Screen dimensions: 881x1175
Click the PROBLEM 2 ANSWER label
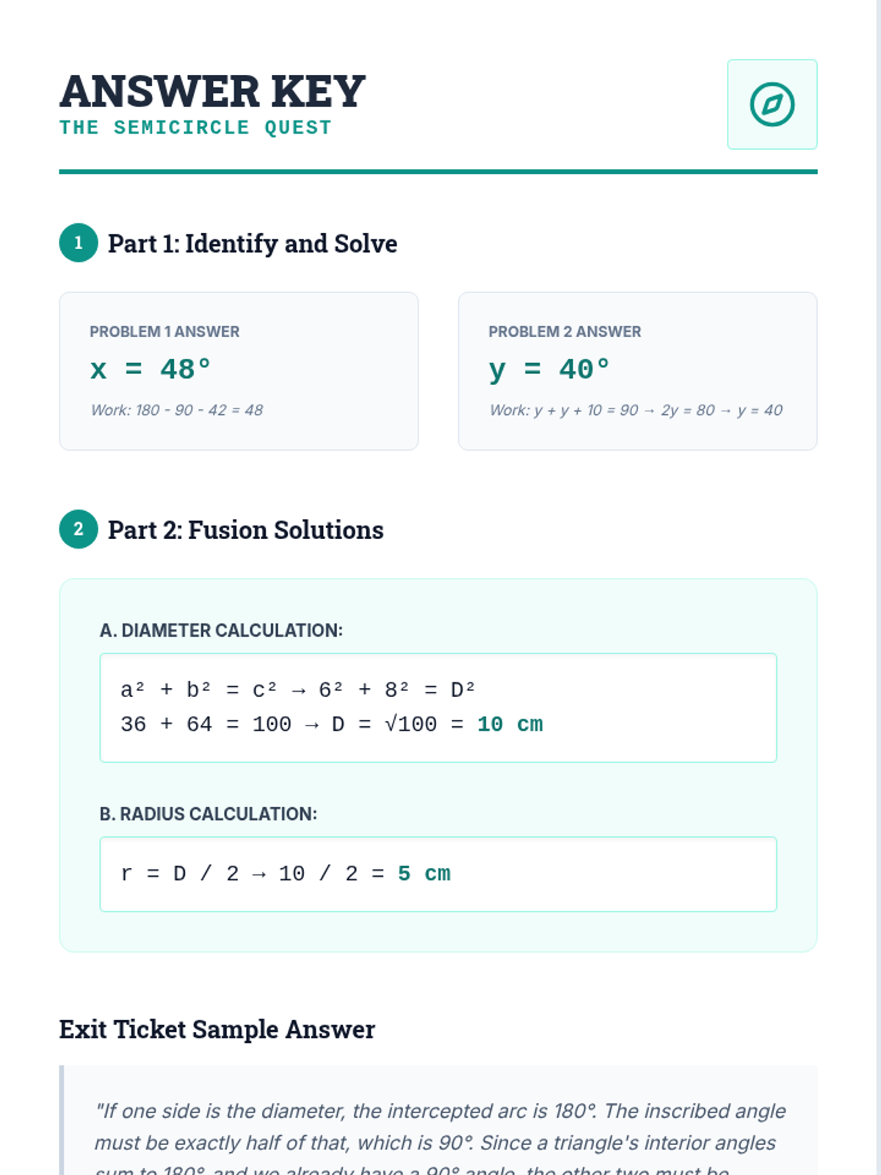[565, 332]
